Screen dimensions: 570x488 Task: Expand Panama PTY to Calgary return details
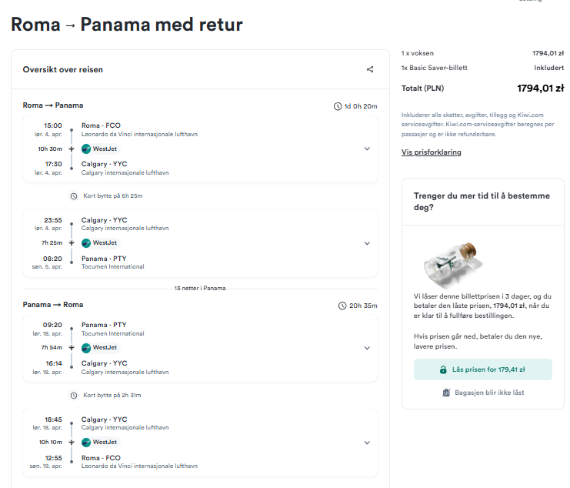pyautogui.click(x=367, y=348)
